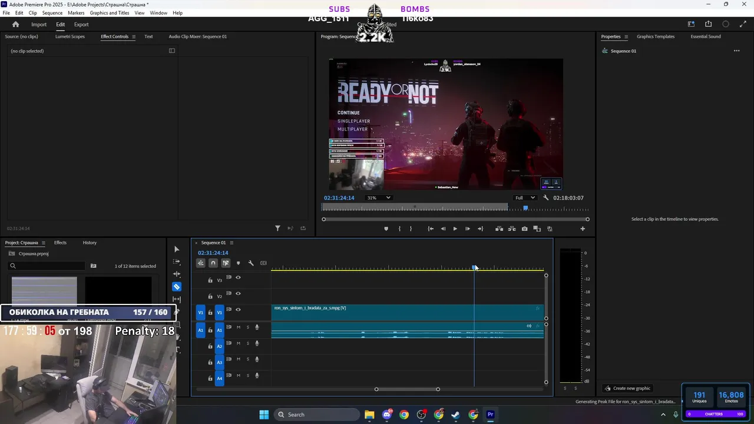
Task: Click the Extract button
Action: point(511,228)
